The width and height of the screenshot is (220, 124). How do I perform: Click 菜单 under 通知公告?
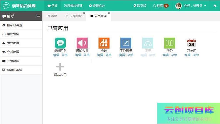coord(86,55)
